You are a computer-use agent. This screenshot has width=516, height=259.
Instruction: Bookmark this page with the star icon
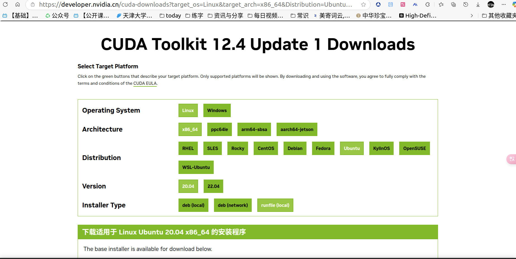pos(363,4)
